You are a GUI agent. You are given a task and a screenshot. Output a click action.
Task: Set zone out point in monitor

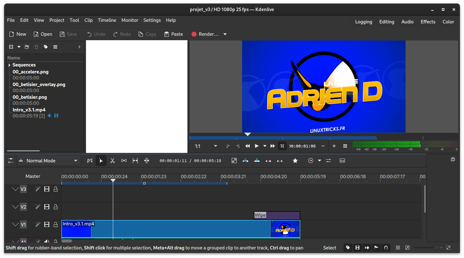238,146
